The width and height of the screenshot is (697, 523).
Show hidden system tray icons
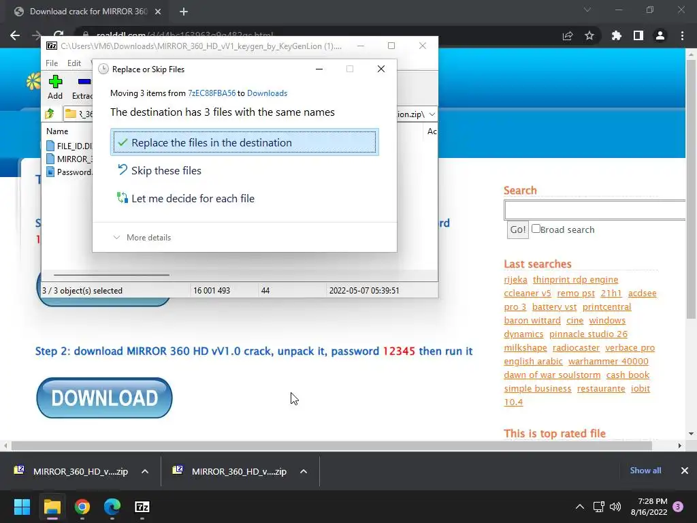(580, 507)
